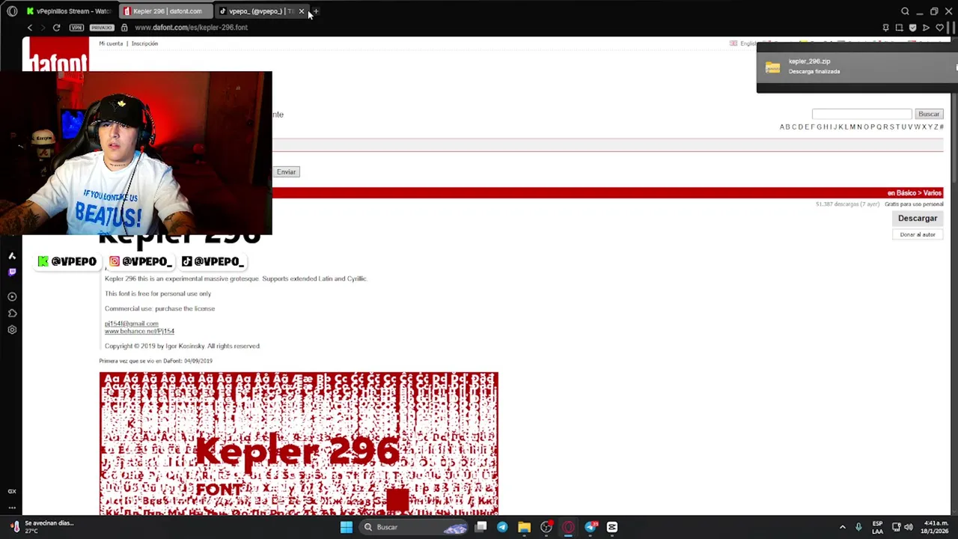958x539 pixels.
Task: Open the ad blocker shield icon
Action: coord(912,28)
